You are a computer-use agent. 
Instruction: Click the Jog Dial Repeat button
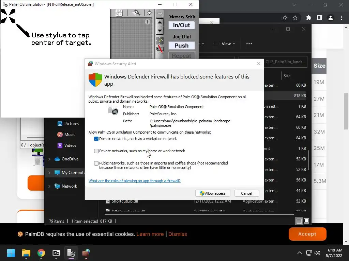click(x=181, y=55)
